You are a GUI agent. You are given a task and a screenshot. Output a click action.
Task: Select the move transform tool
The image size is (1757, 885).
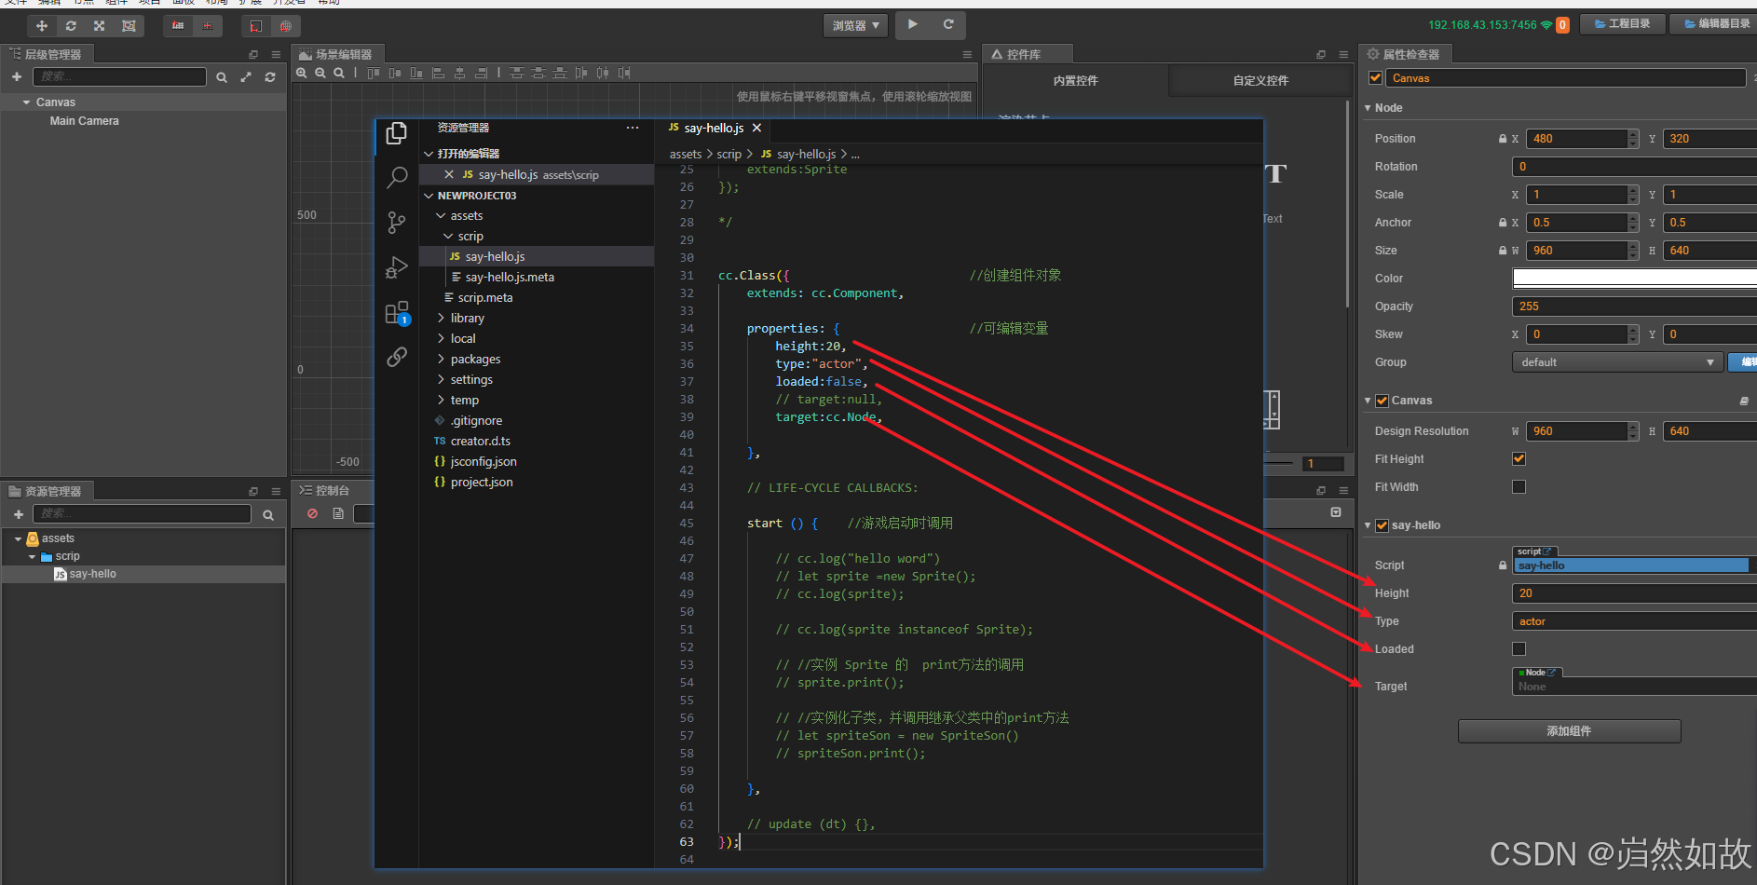[41, 26]
